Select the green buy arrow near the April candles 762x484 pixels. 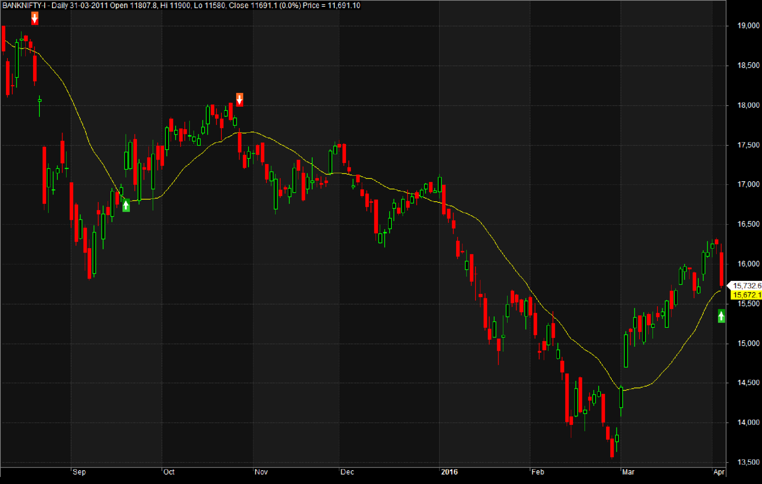[x=721, y=315]
